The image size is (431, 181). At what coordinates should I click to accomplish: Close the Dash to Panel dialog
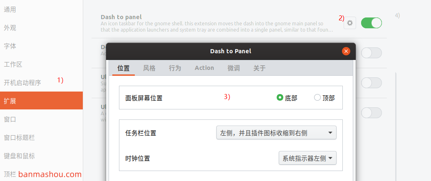point(346,51)
